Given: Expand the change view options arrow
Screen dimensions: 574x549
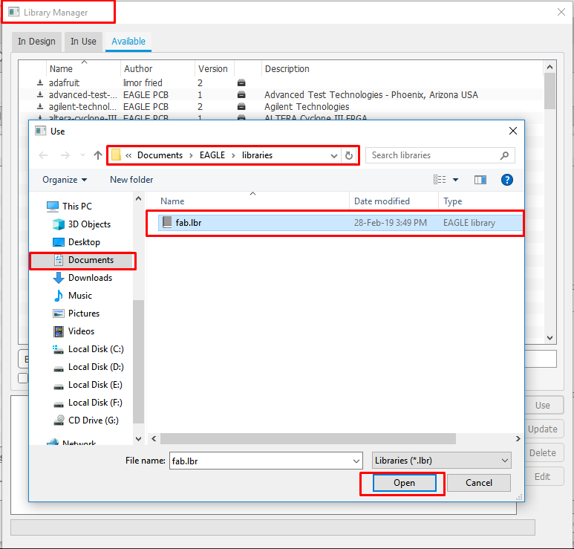Looking at the screenshot, I should pyautogui.click(x=455, y=180).
